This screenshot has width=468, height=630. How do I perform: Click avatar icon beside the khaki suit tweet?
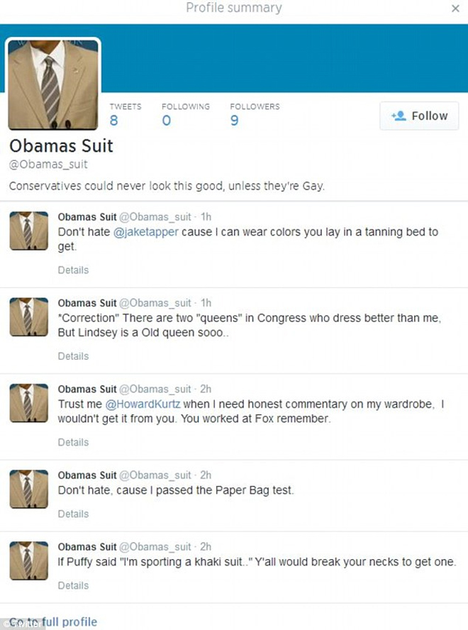point(28,560)
